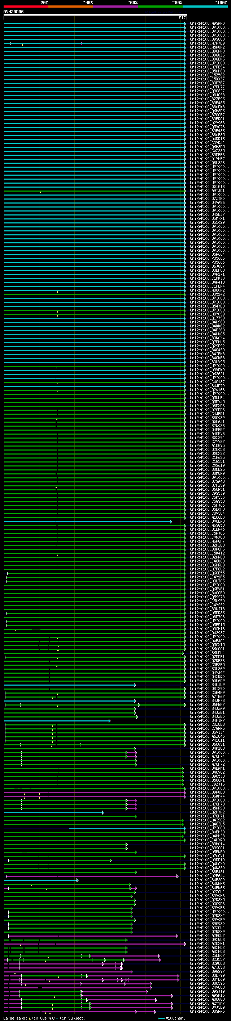
Task: Click the green ~80% identity color segment
Action: (160, 7)
